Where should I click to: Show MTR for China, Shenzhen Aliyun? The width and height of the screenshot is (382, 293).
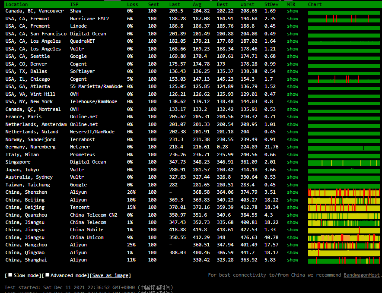click(x=293, y=192)
